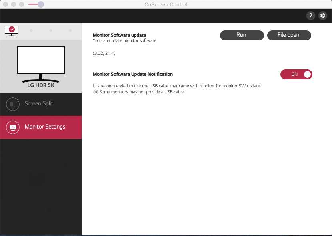Open the settings gear icon

[323, 16]
